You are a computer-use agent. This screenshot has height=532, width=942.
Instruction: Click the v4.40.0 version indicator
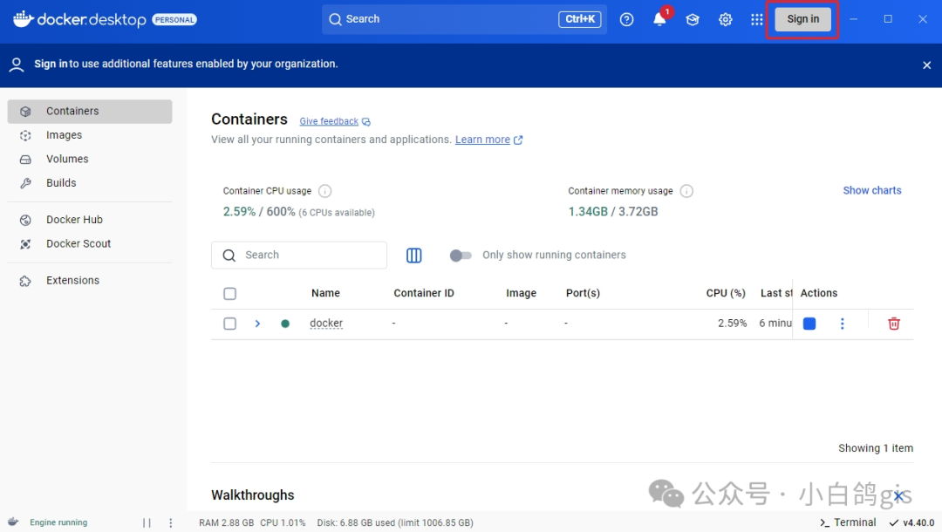[x=912, y=522]
